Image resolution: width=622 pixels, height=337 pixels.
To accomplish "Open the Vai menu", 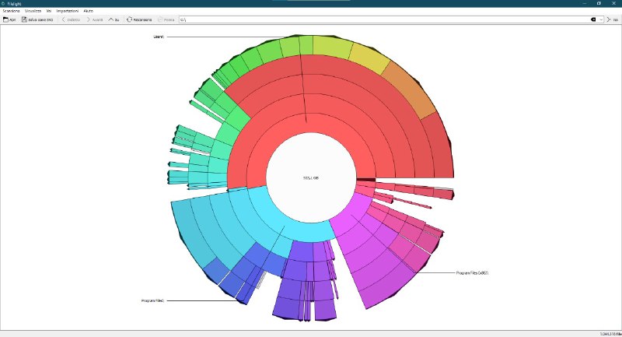I will [49, 11].
